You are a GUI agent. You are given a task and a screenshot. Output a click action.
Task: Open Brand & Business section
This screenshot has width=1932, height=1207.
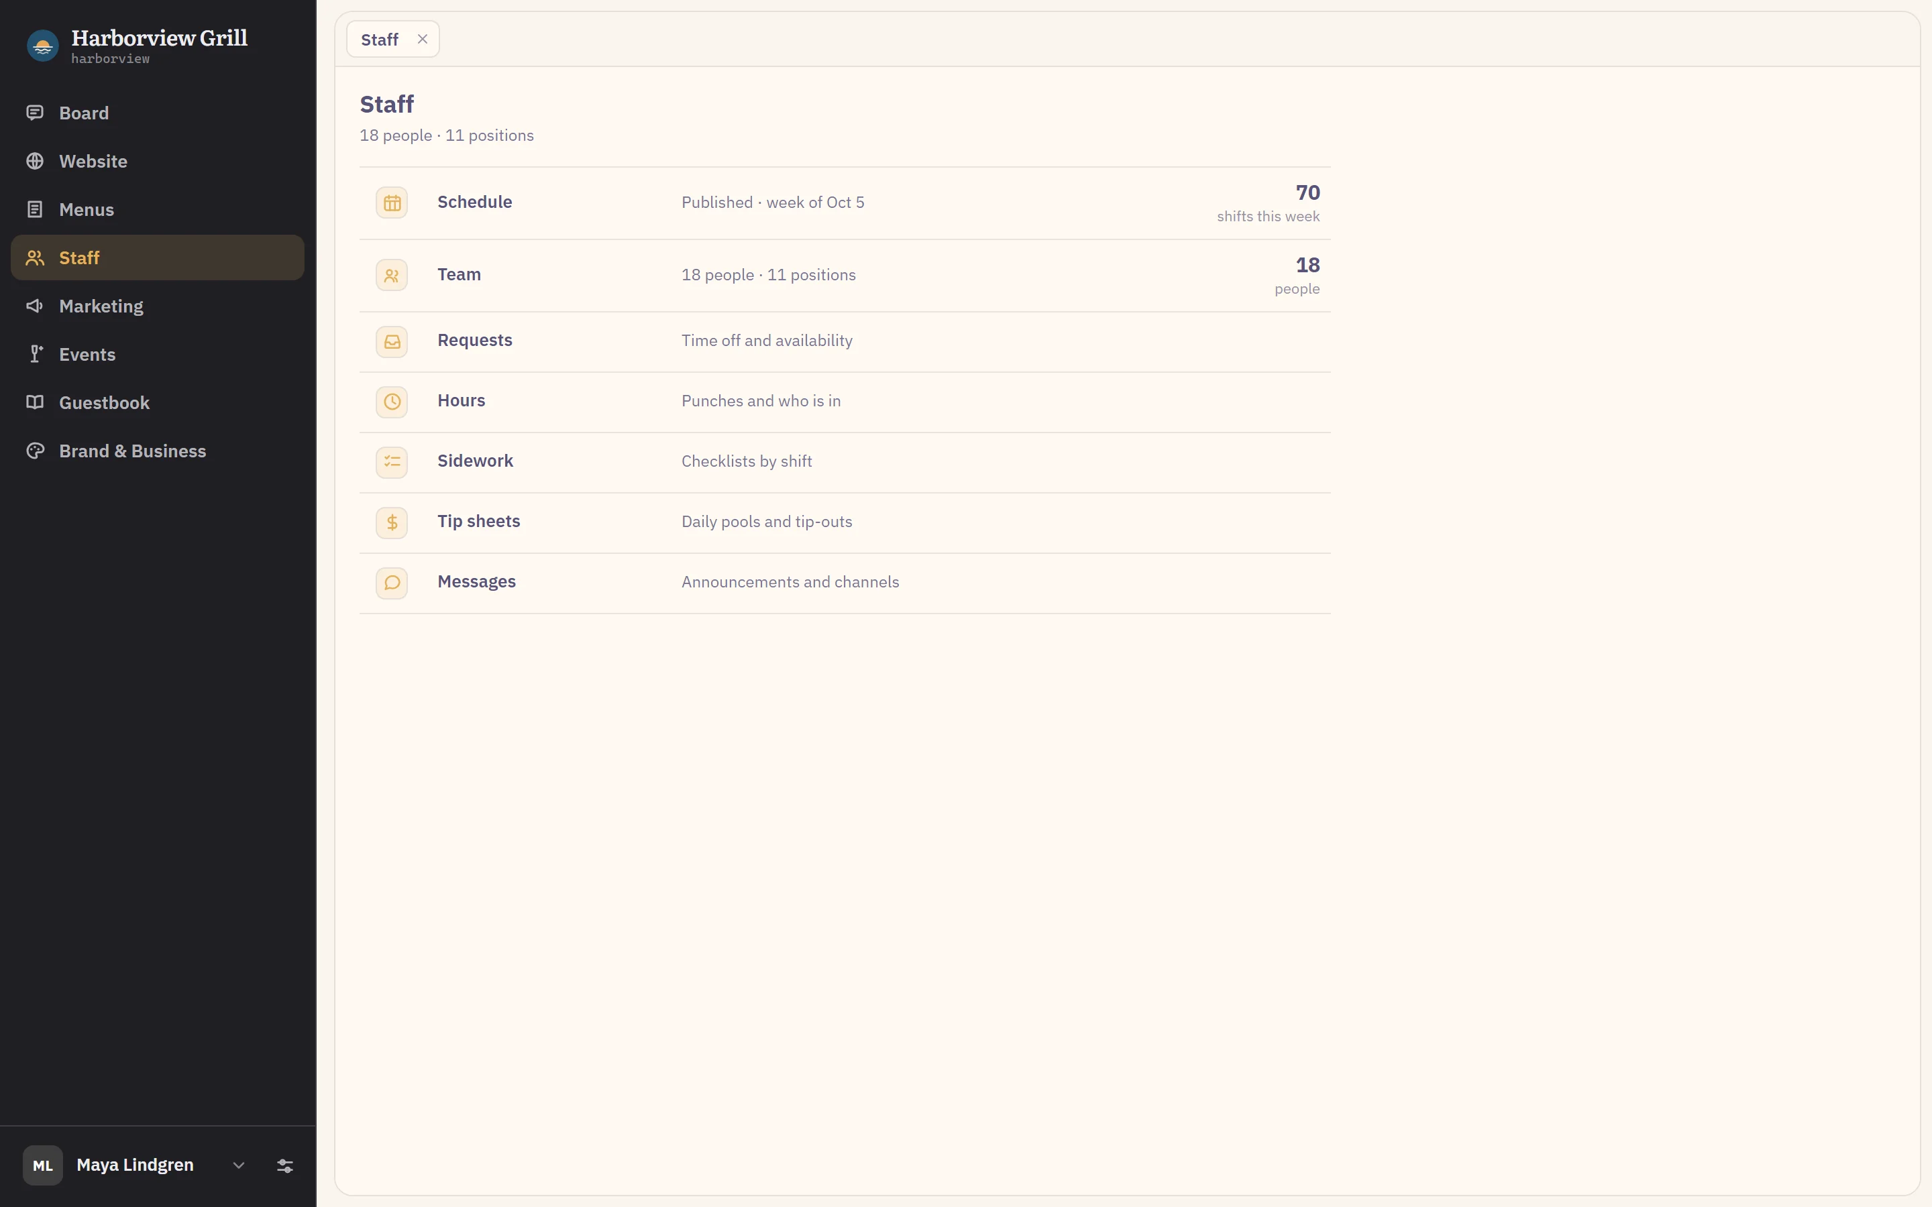(x=157, y=451)
